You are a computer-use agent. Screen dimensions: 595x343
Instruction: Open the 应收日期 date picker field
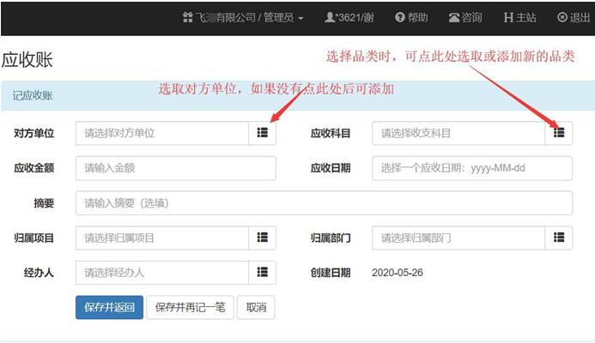pyautogui.click(x=471, y=168)
